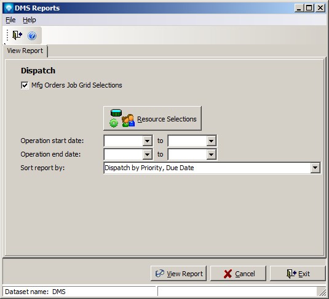Click the red X Cancel icon
Viewport: 329px width, 299px height.
point(228,274)
